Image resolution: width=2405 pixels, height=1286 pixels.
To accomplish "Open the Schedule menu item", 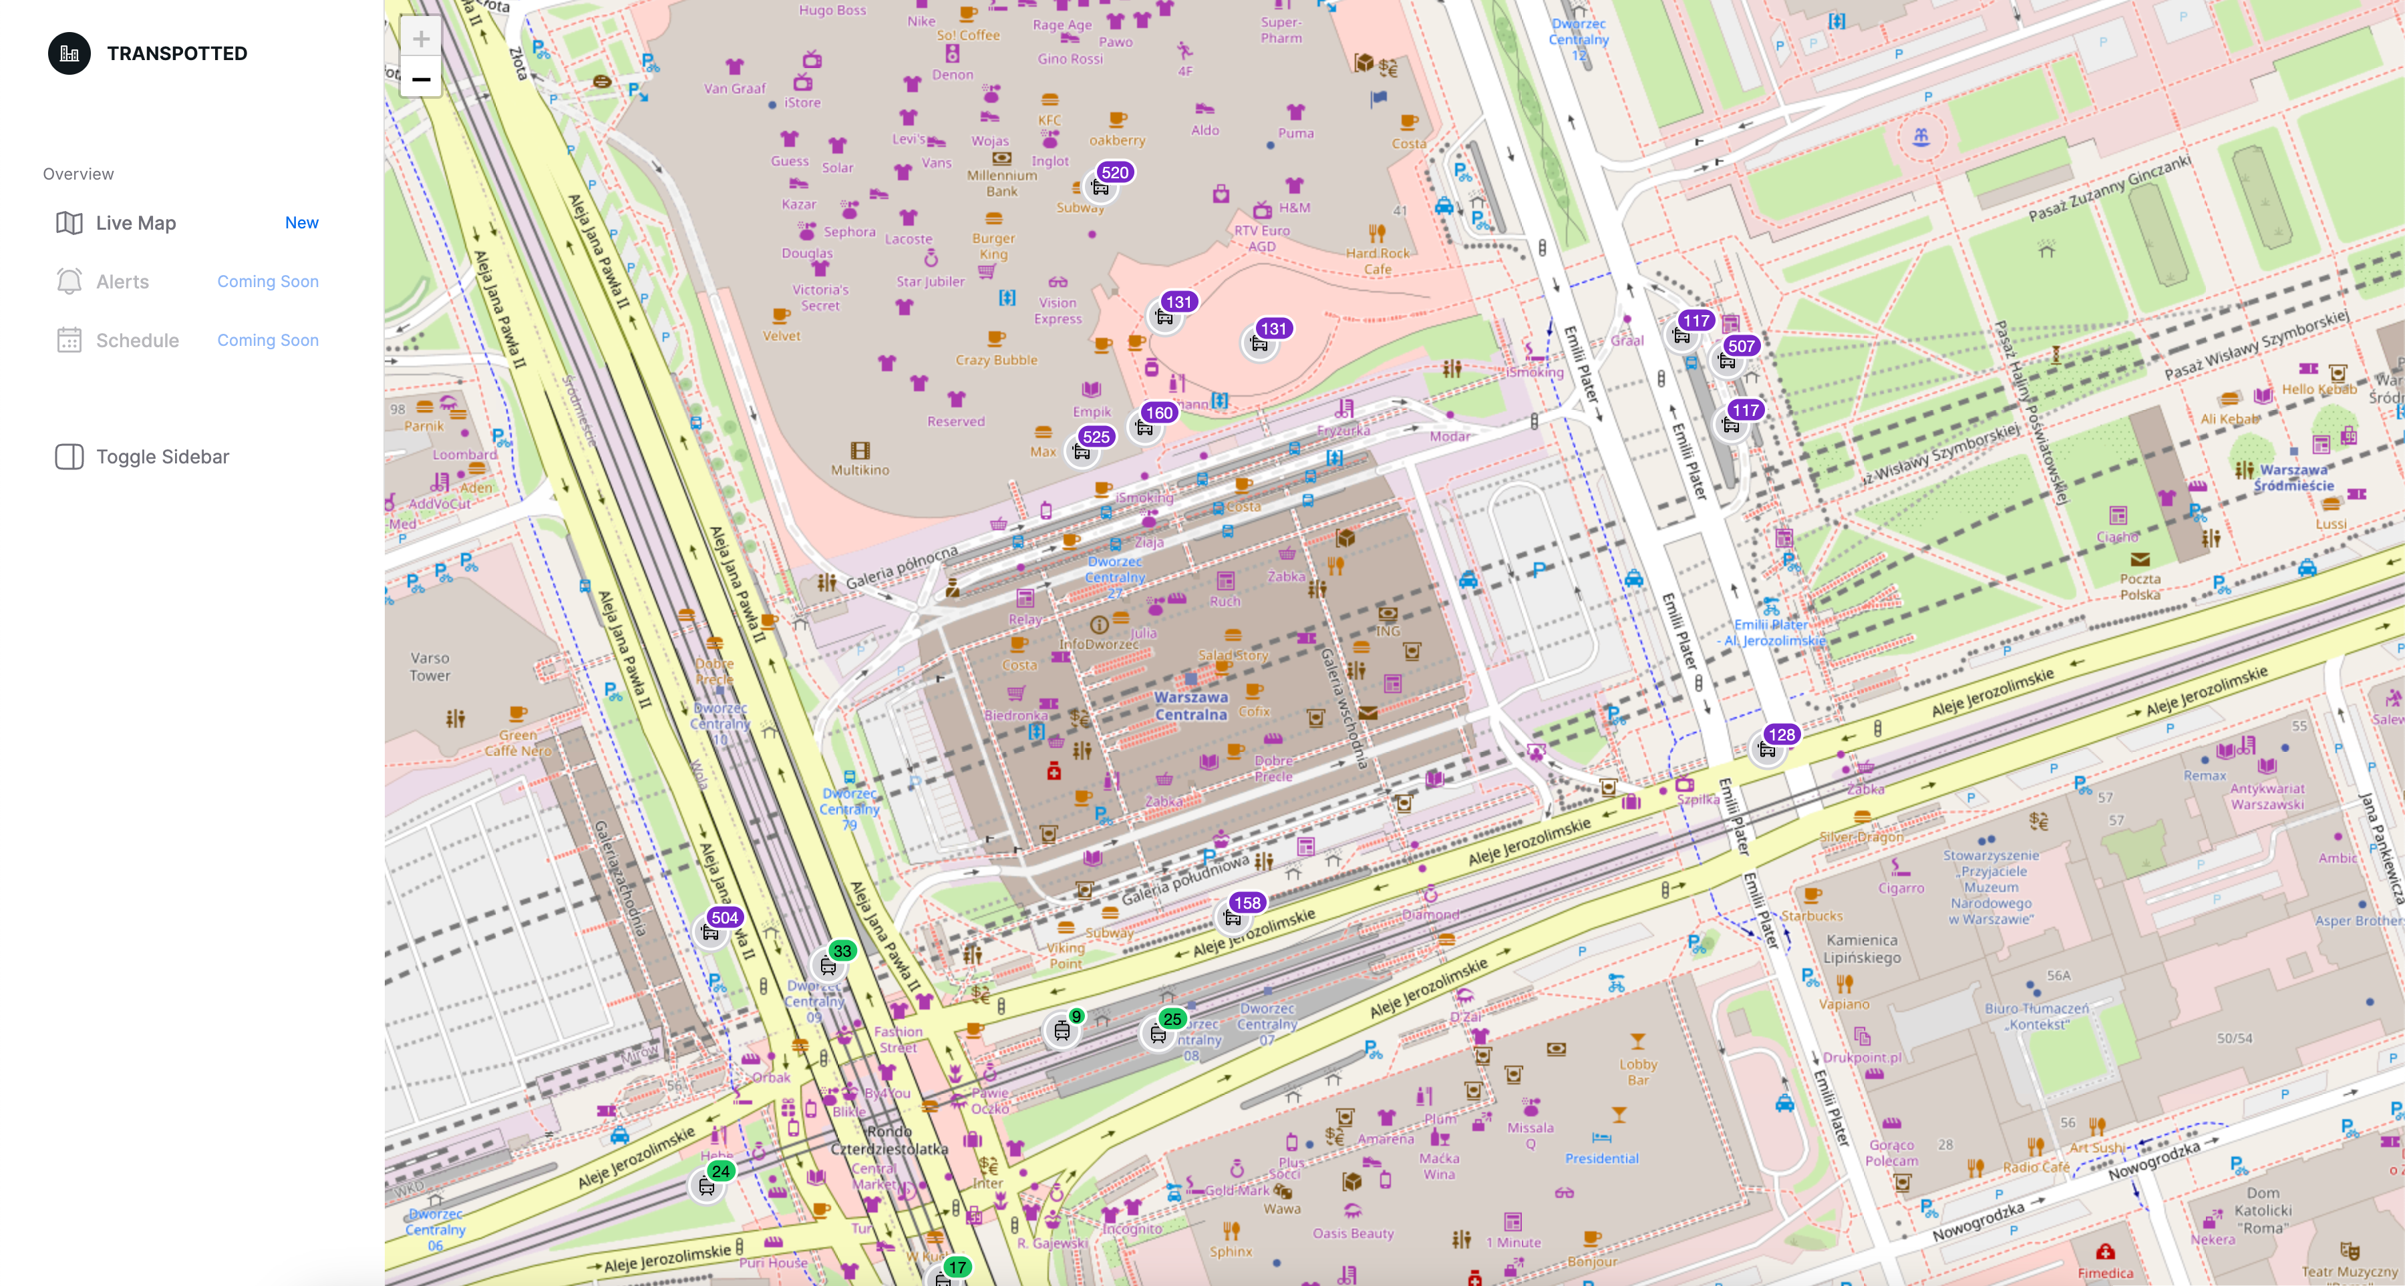I will pos(137,341).
